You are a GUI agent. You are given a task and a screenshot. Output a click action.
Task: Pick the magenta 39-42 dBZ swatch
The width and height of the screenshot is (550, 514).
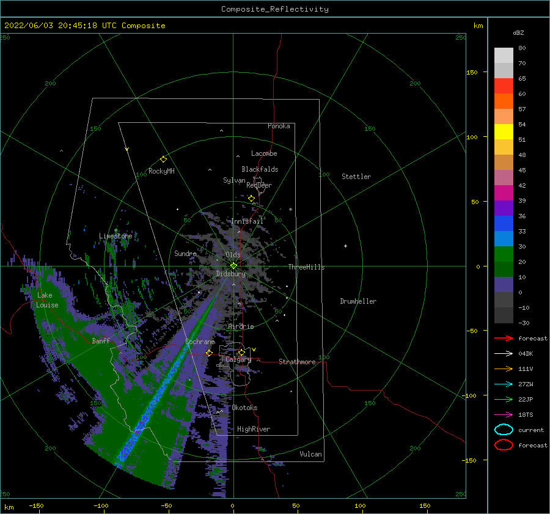[x=504, y=193]
